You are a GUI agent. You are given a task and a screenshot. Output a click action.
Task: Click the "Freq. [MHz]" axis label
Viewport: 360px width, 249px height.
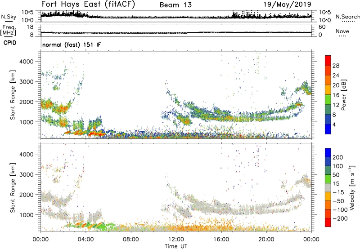(x=9, y=31)
